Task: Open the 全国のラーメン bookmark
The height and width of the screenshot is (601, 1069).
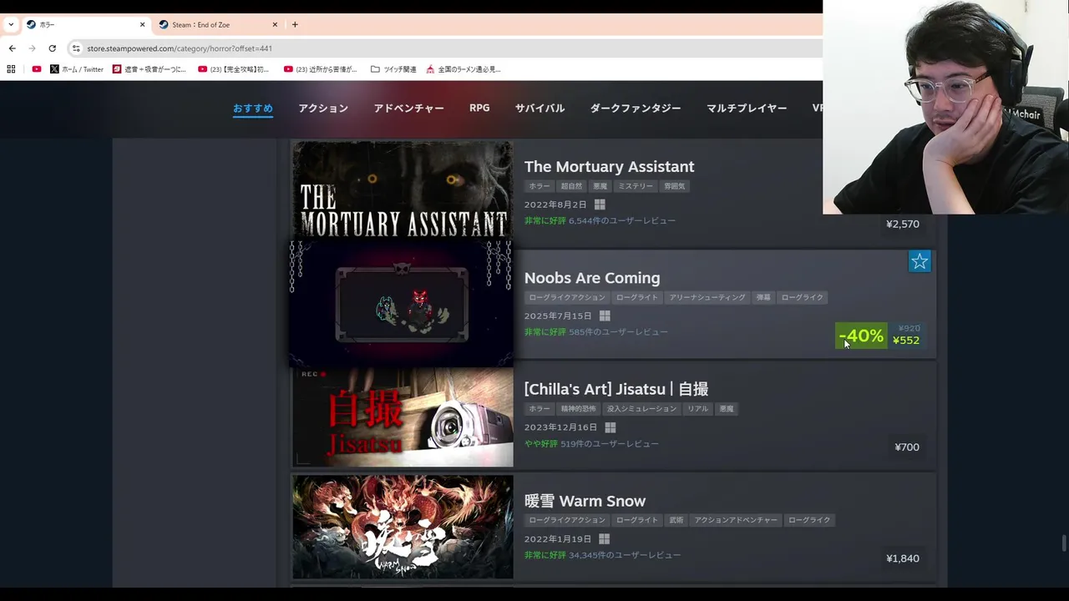Action: click(x=464, y=69)
